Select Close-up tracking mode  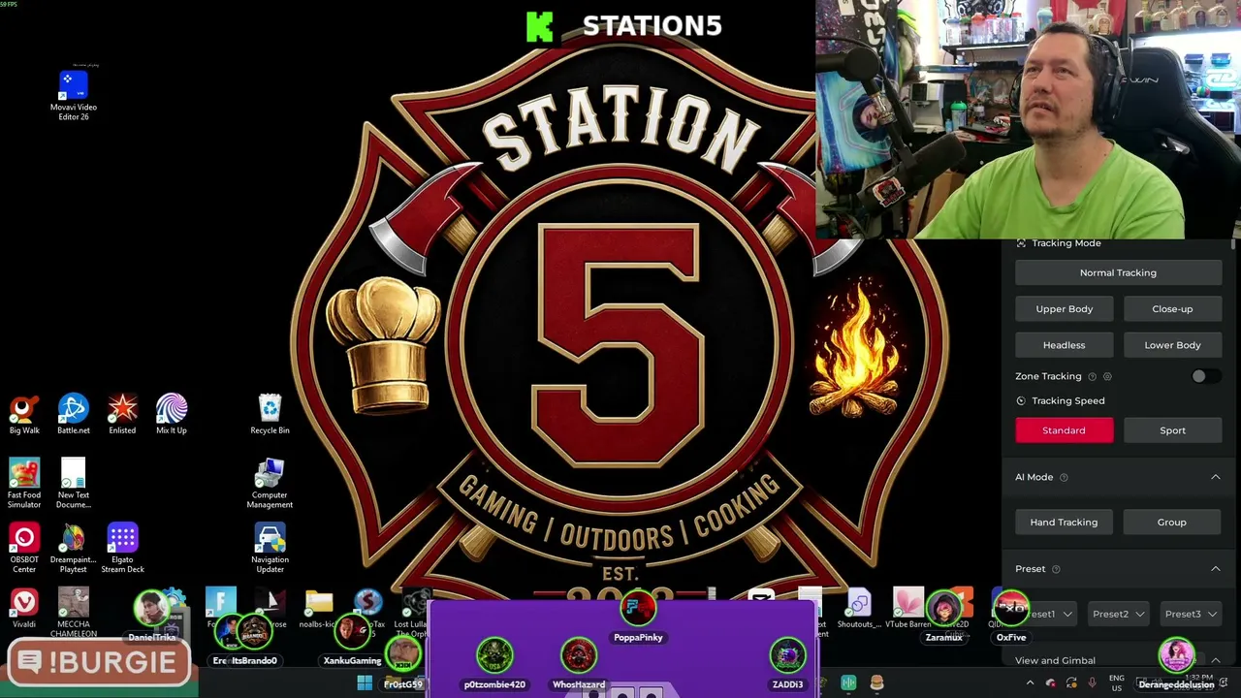click(x=1172, y=309)
